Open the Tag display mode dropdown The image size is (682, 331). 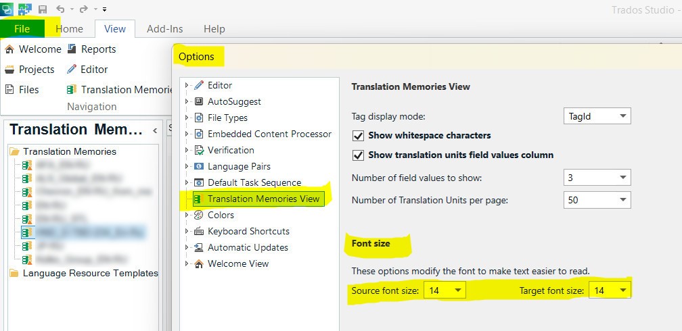pos(597,116)
